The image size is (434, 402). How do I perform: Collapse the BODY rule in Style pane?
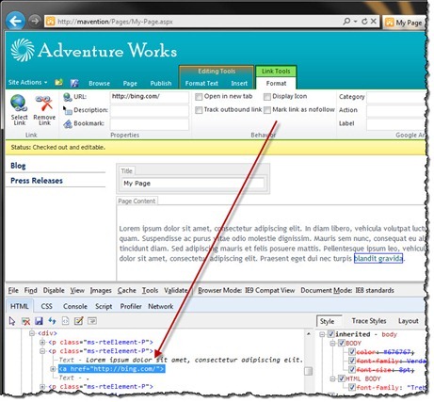pyautogui.click(x=333, y=343)
